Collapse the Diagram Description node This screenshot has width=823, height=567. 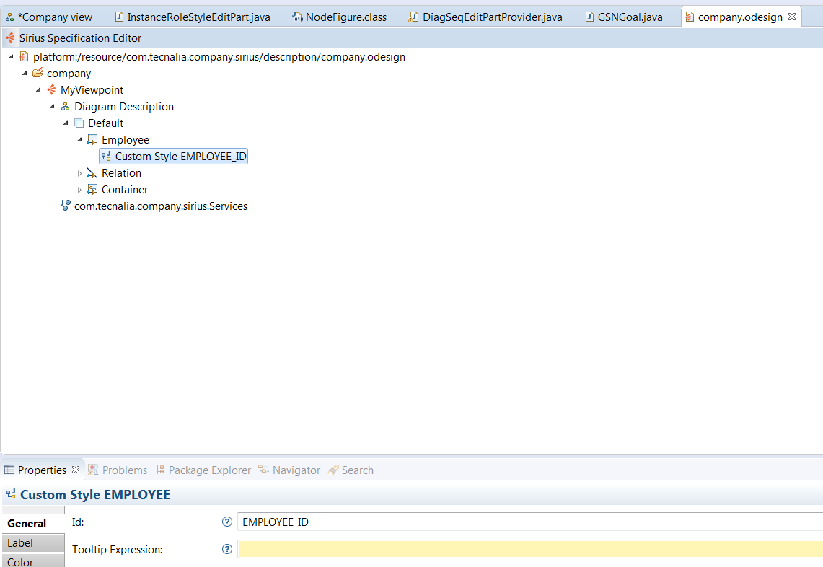[x=52, y=107]
